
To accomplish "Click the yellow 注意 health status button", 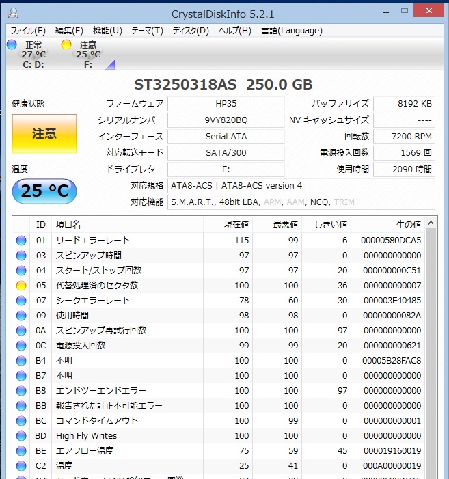I will (44, 134).
